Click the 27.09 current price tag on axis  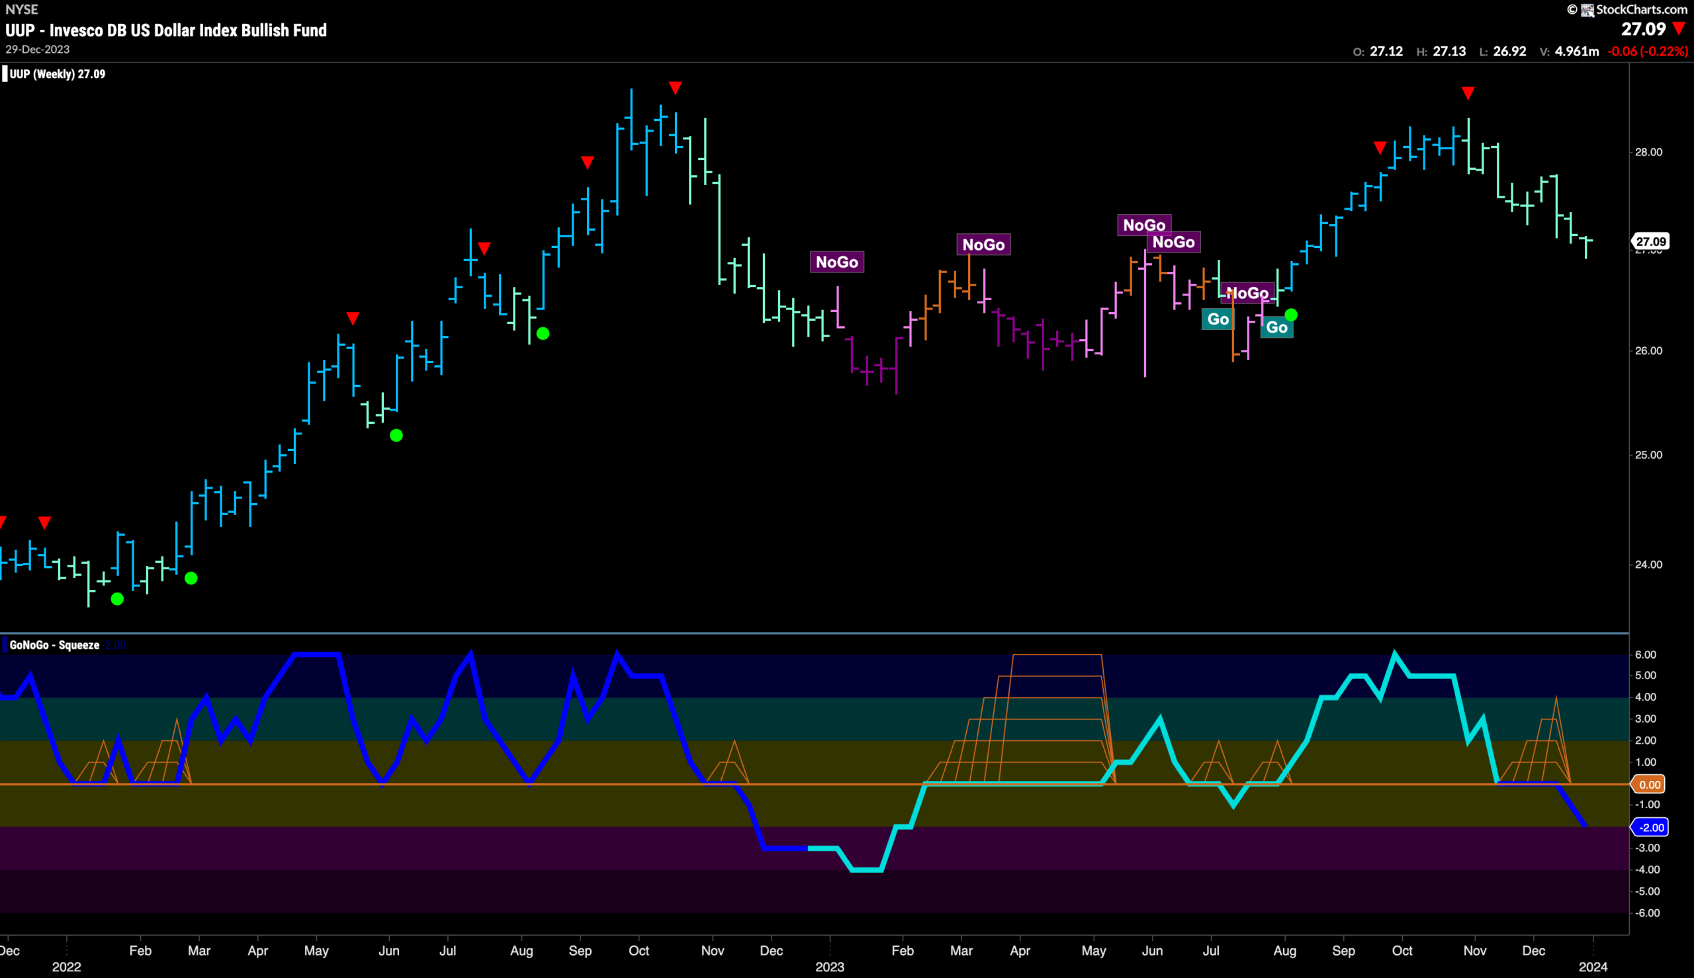(x=1651, y=241)
